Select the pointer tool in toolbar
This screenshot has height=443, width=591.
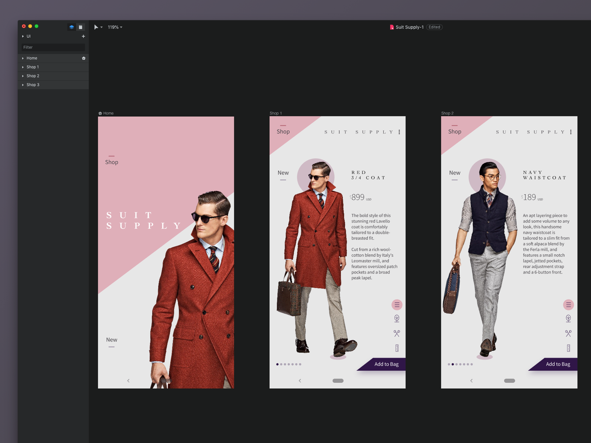point(96,27)
